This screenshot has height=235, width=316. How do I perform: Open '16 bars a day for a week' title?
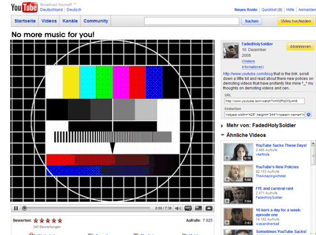coord(278,213)
